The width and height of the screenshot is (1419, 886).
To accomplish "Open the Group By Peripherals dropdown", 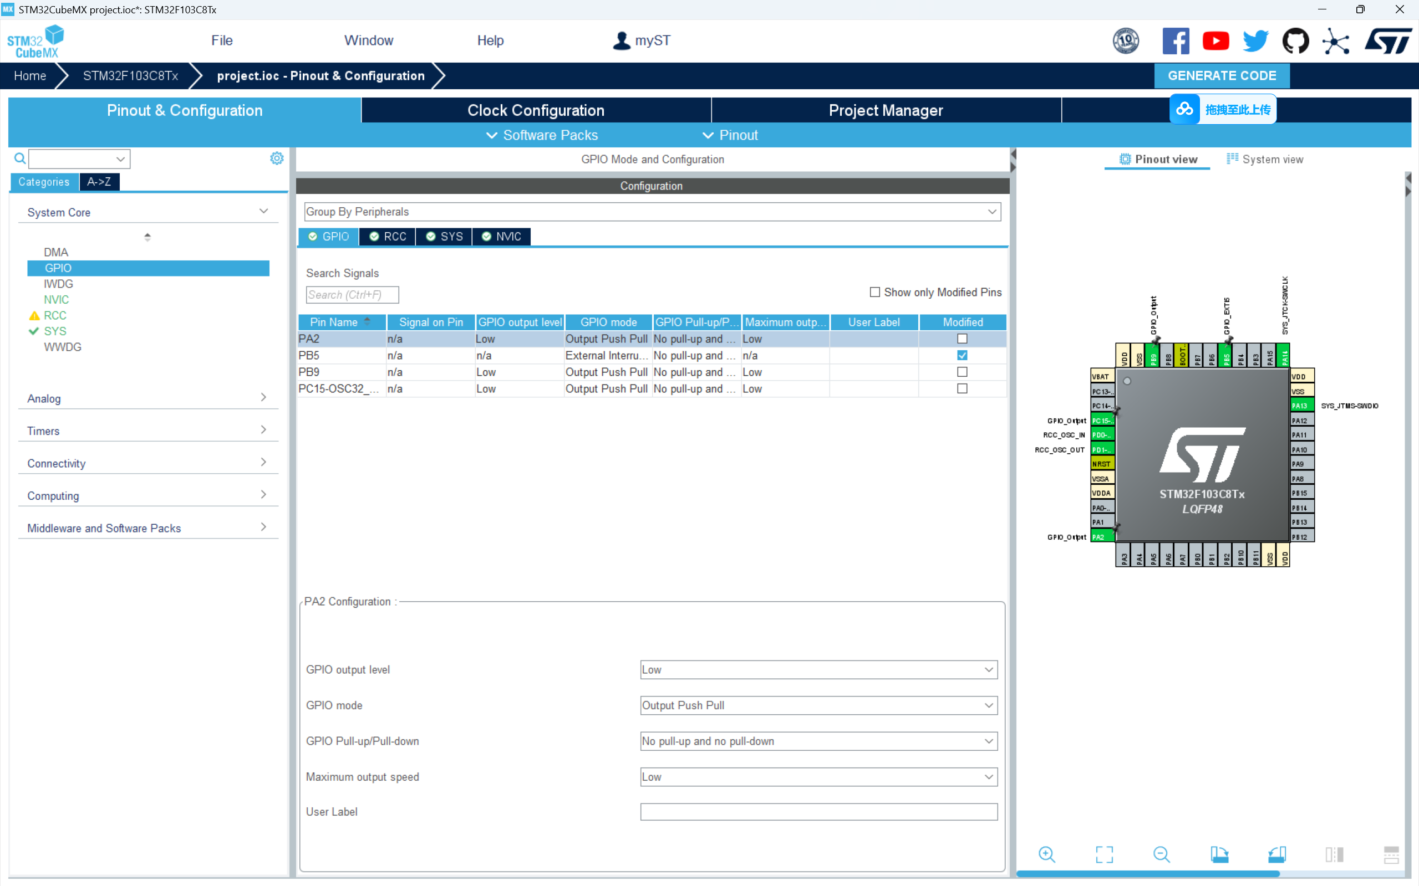I will click(652, 212).
